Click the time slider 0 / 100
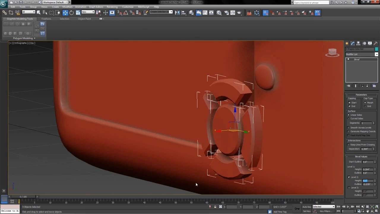Image resolution: width=380 pixels, height=214 pixels. tap(23, 197)
